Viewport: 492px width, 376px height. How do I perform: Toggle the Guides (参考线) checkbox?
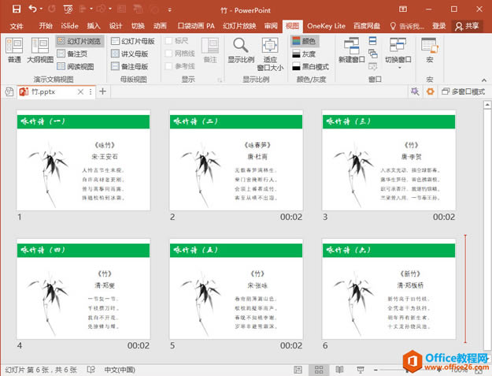point(168,66)
